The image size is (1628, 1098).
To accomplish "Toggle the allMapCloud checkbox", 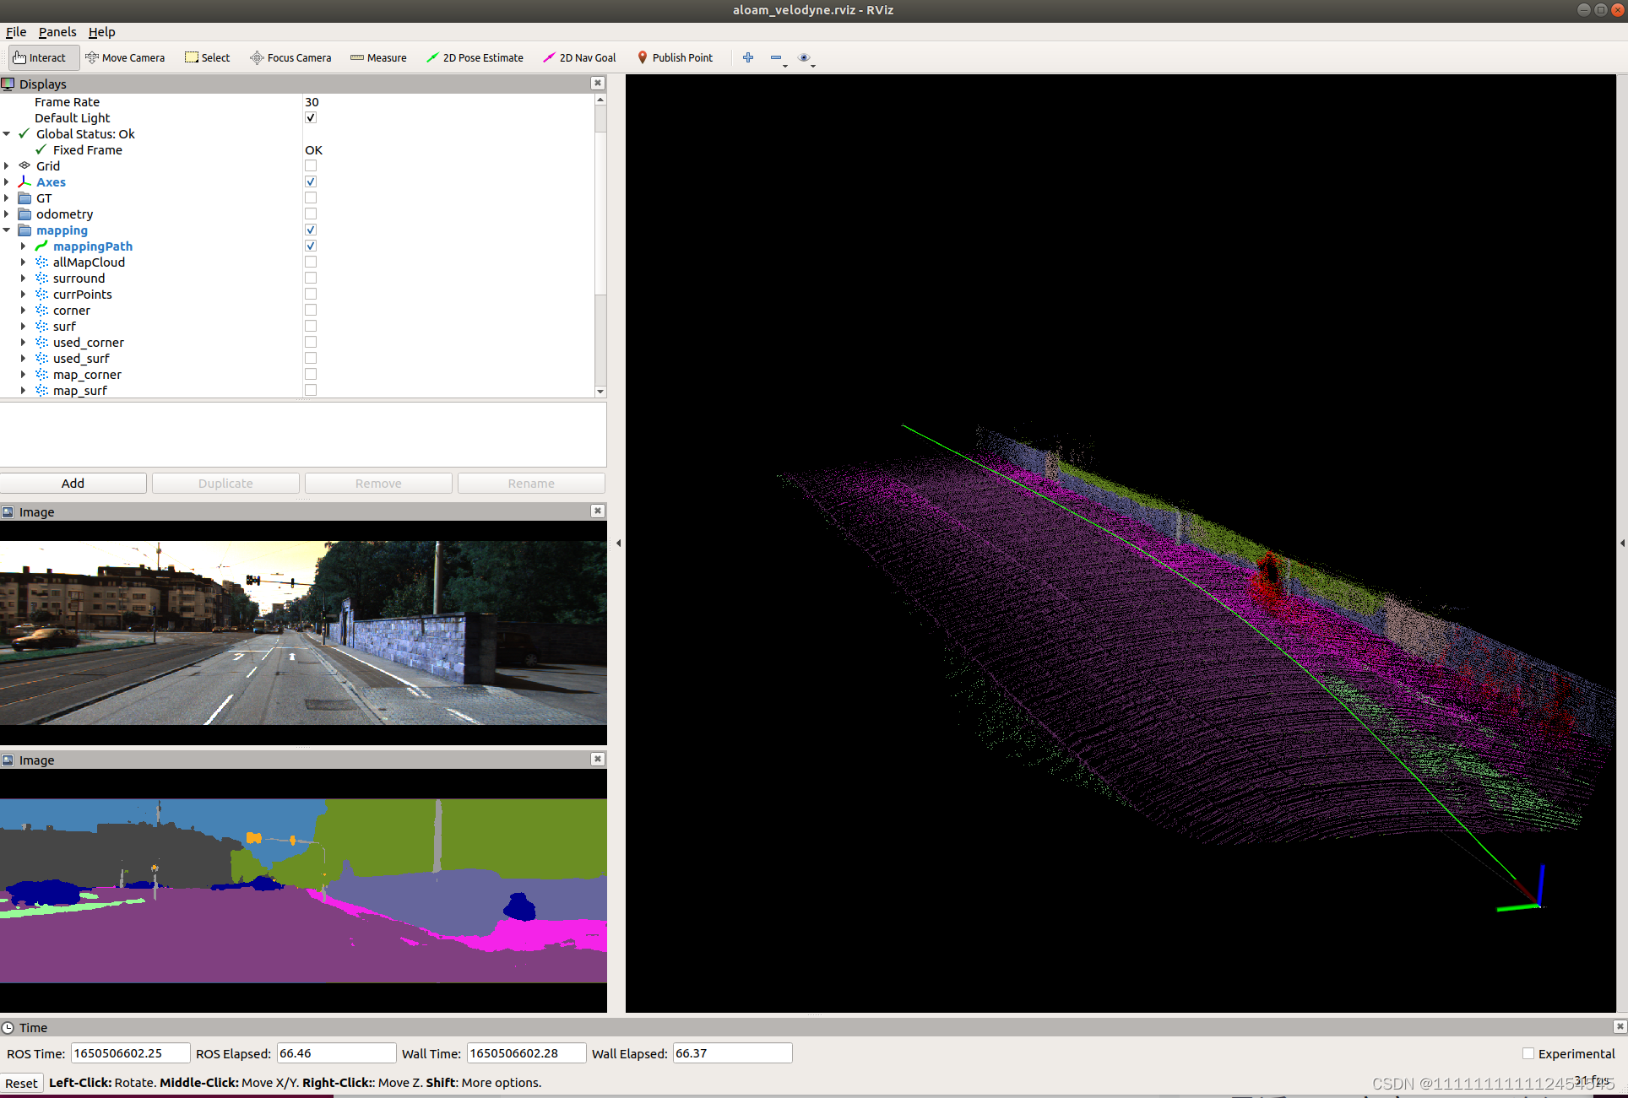I will pyautogui.click(x=311, y=262).
